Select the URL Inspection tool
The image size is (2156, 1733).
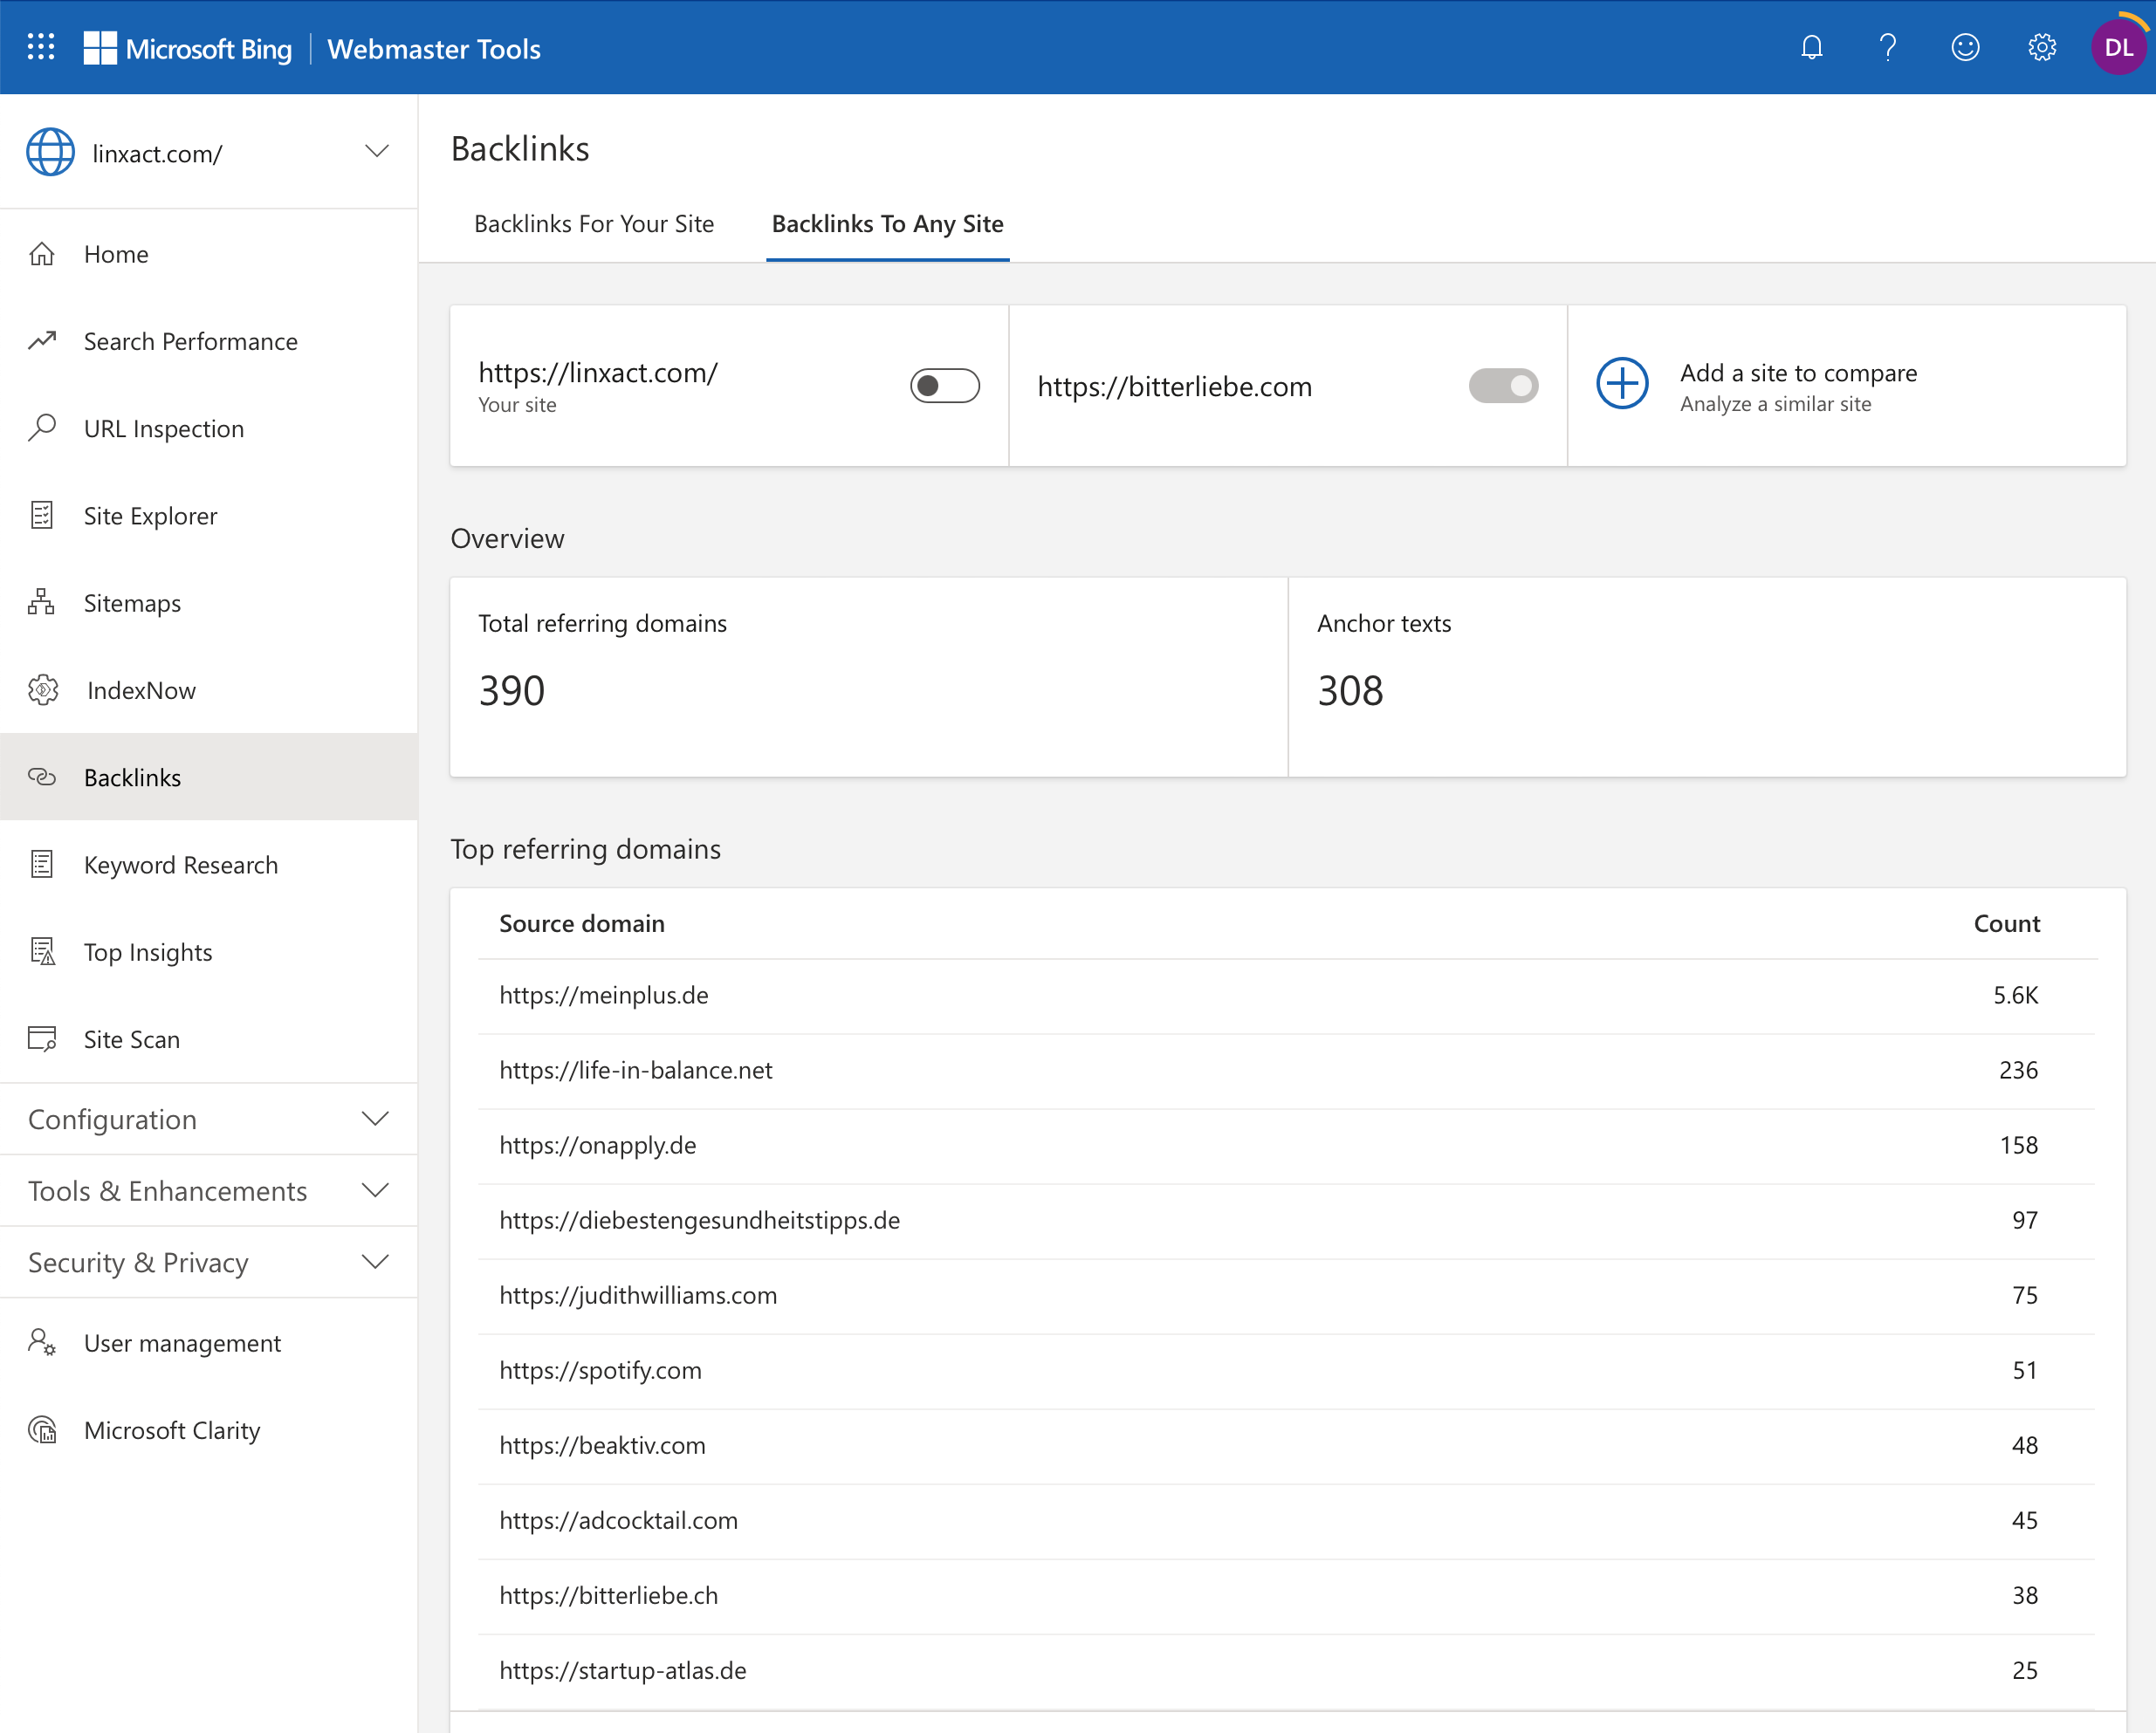(x=163, y=428)
